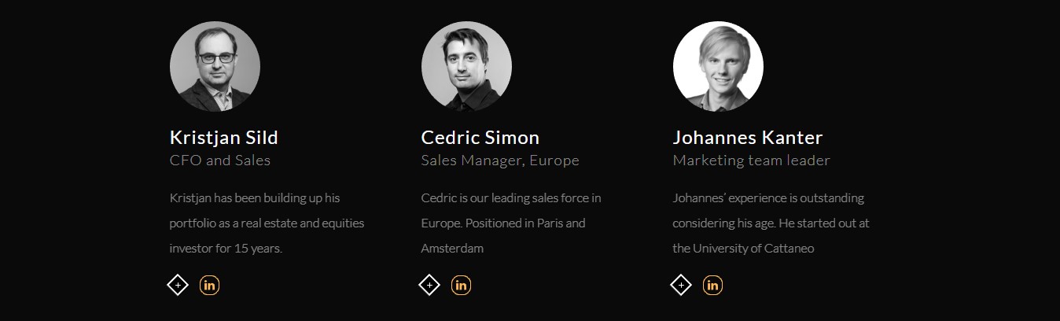Open Kristjan Sild's LinkedIn icon
This screenshot has height=321, width=1060.
[209, 286]
